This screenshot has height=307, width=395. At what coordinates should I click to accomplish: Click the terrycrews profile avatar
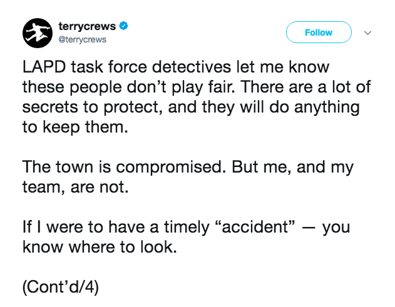pos(38,33)
